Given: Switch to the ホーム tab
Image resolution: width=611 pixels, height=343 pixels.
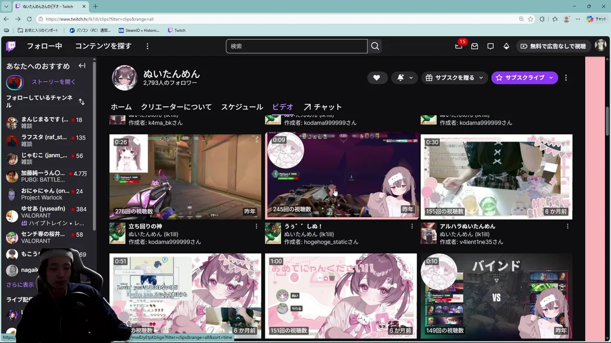Looking at the screenshot, I should tap(121, 107).
